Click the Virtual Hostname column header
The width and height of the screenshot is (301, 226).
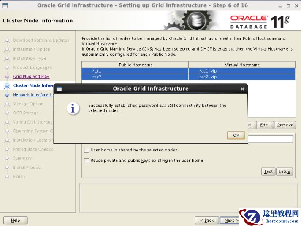242,65
